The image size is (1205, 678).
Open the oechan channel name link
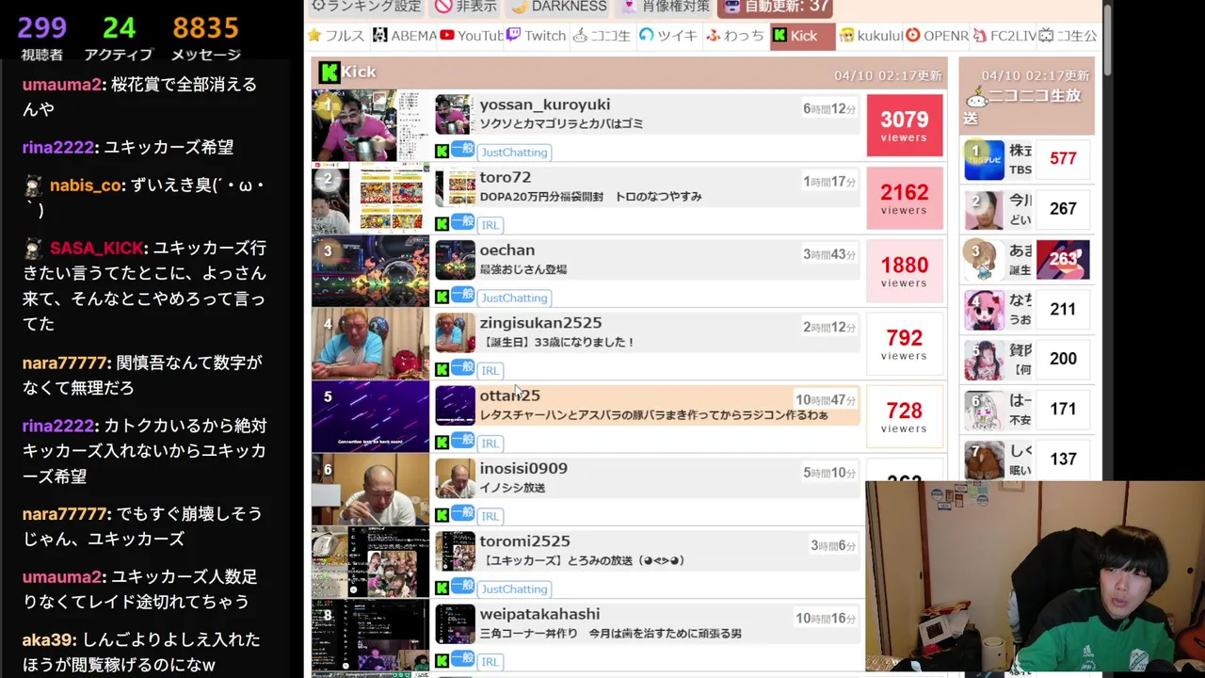[506, 250]
